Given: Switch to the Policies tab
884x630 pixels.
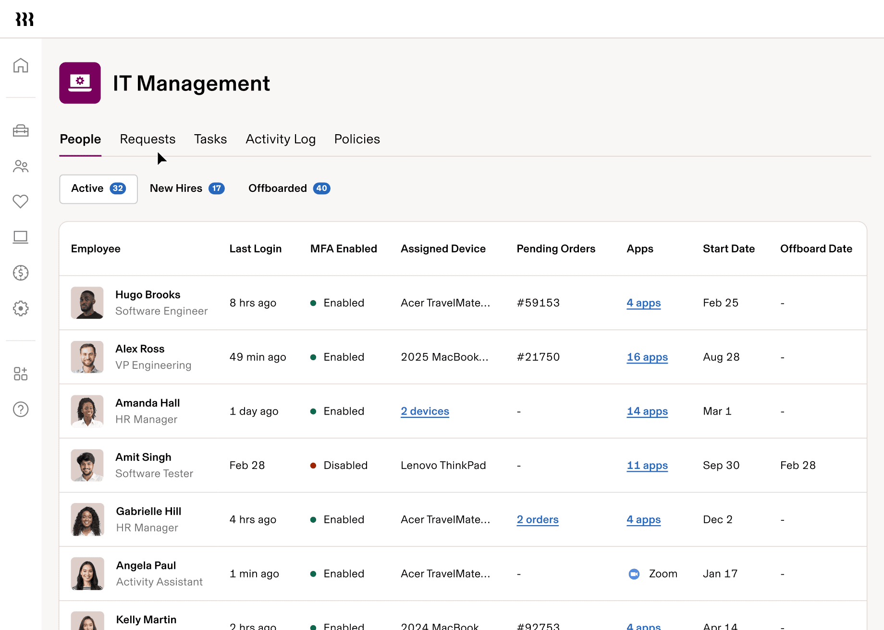Looking at the screenshot, I should (x=357, y=139).
